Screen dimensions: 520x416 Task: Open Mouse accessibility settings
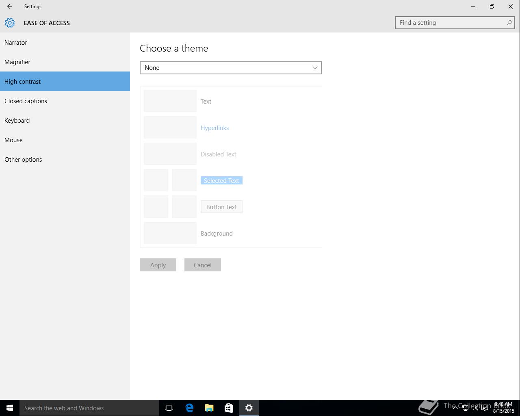[65, 140]
